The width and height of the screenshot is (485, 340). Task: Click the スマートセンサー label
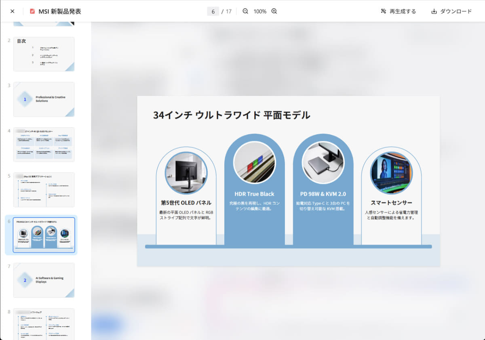point(391,203)
